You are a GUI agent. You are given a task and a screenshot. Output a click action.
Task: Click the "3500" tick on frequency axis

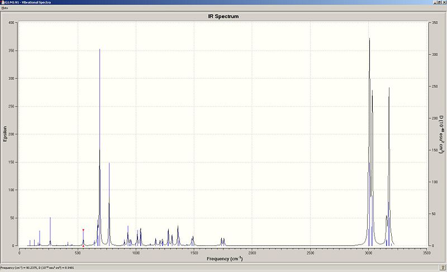coord(427,252)
